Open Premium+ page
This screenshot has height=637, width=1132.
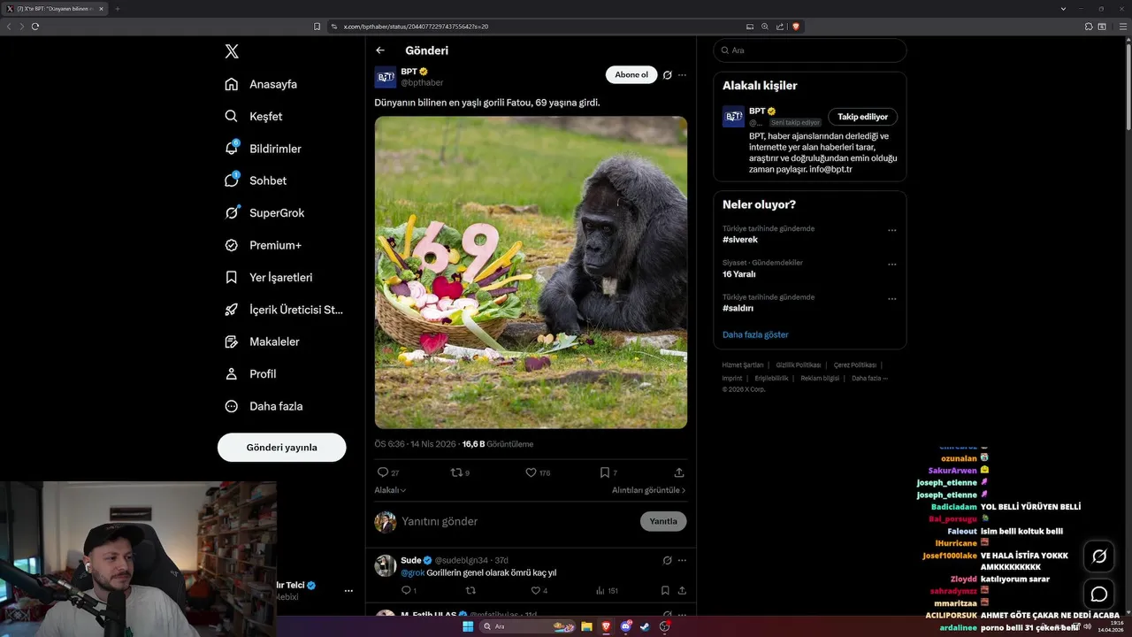pos(263,245)
